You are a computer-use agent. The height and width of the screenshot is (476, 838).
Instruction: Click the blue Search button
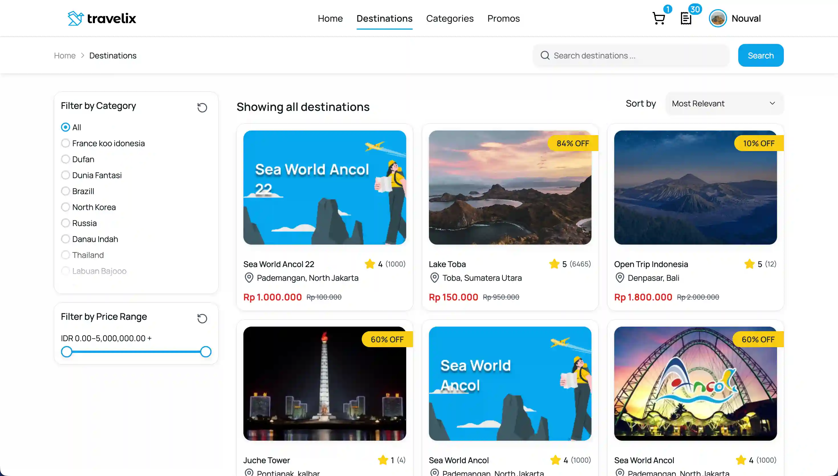(x=760, y=55)
